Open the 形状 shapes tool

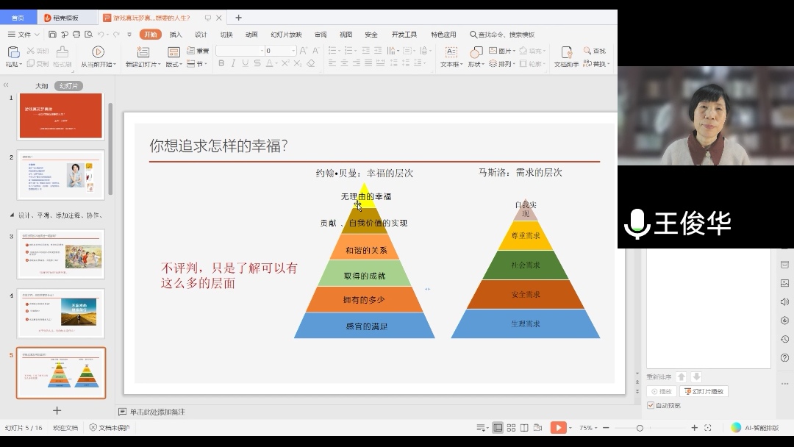(x=476, y=51)
